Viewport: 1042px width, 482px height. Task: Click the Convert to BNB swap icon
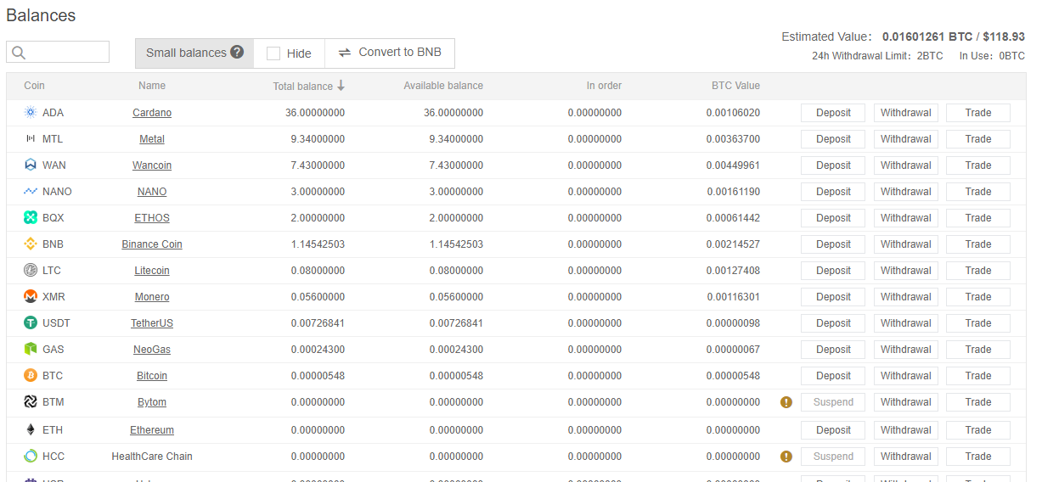pyautogui.click(x=345, y=53)
